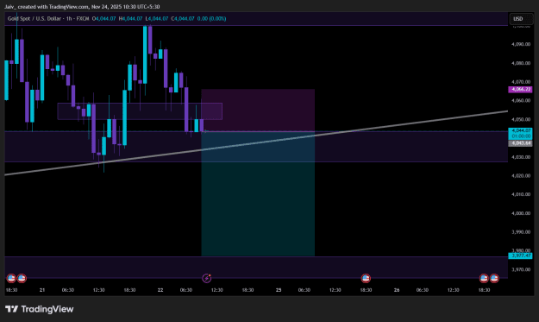
Task: Click the low value L4,044.07 in the legend
Action: click(157, 19)
